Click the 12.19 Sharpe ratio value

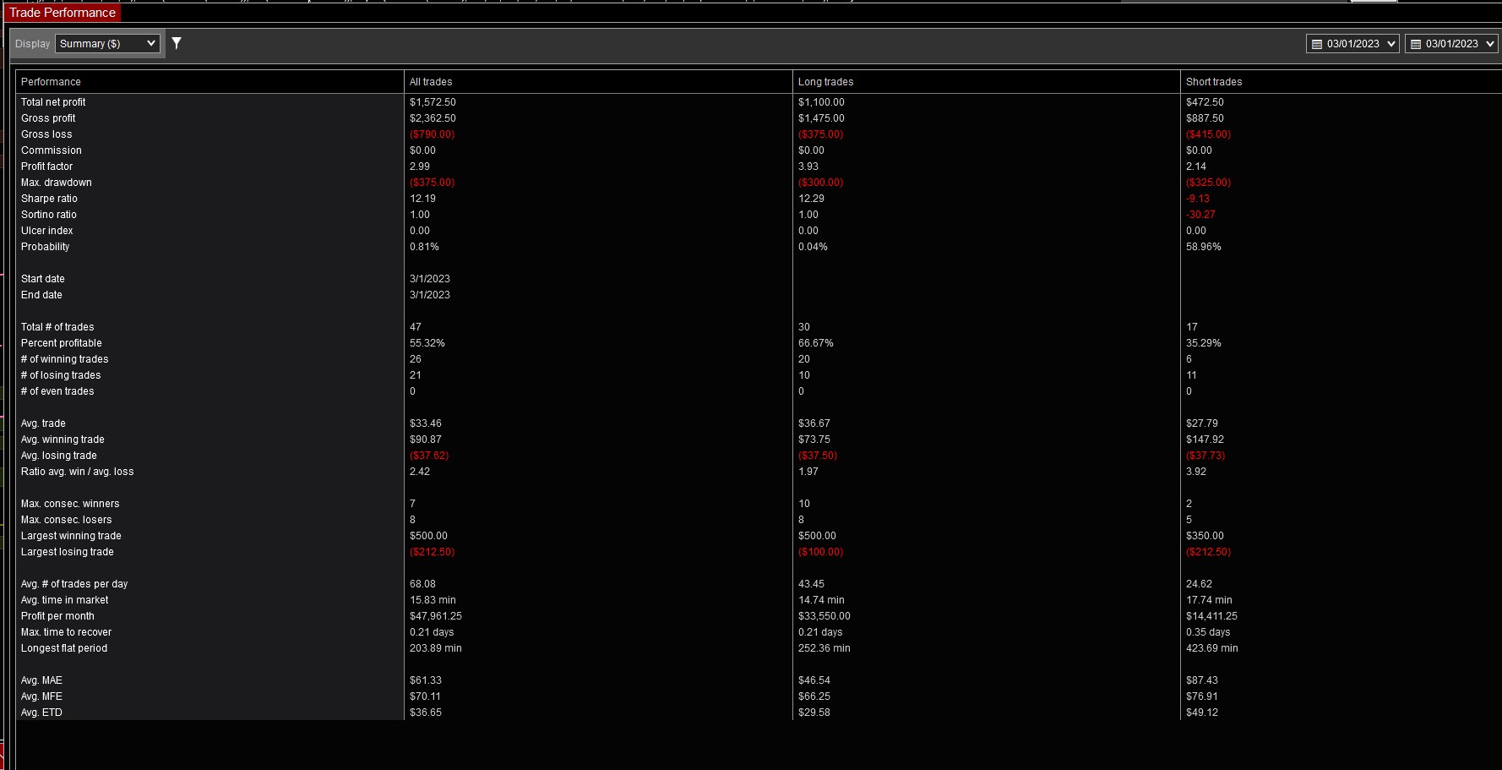422,199
